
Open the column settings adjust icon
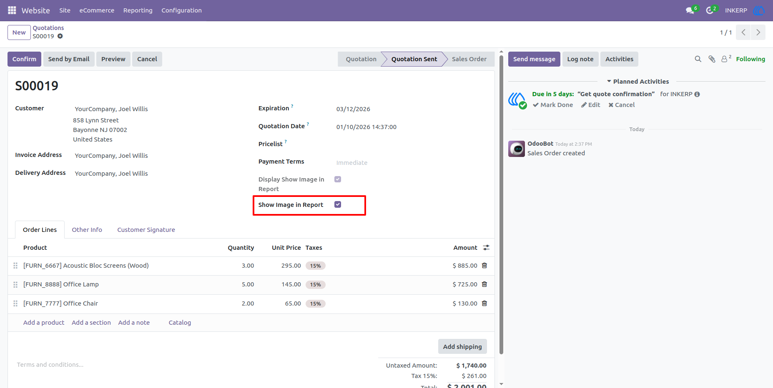click(486, 248)
